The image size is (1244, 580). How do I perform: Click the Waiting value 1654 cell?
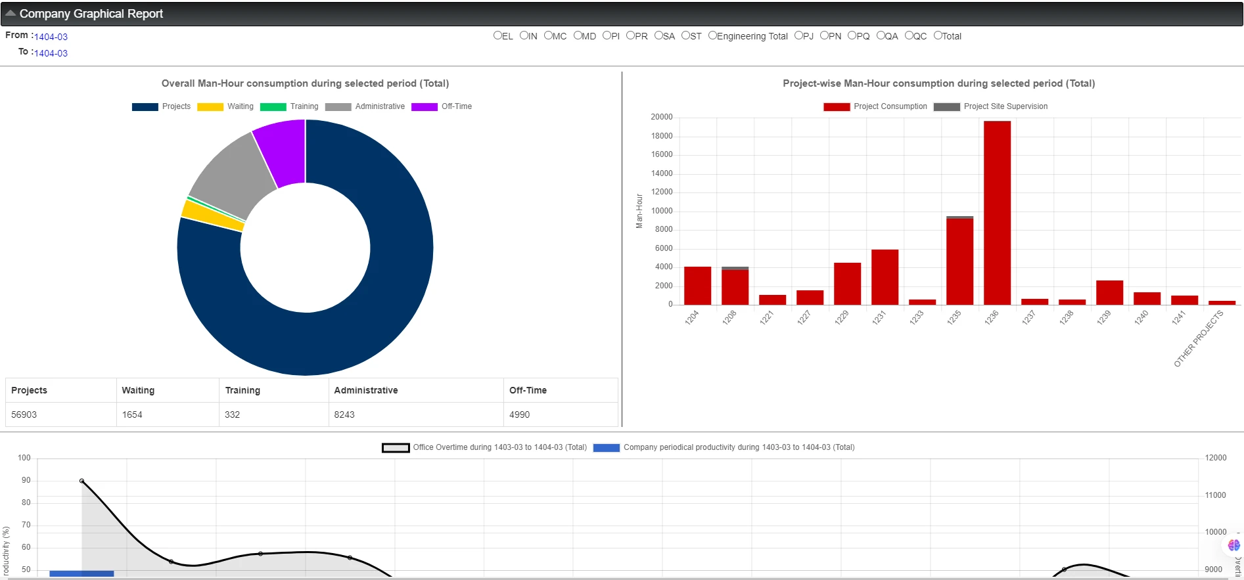coord(168,414)
